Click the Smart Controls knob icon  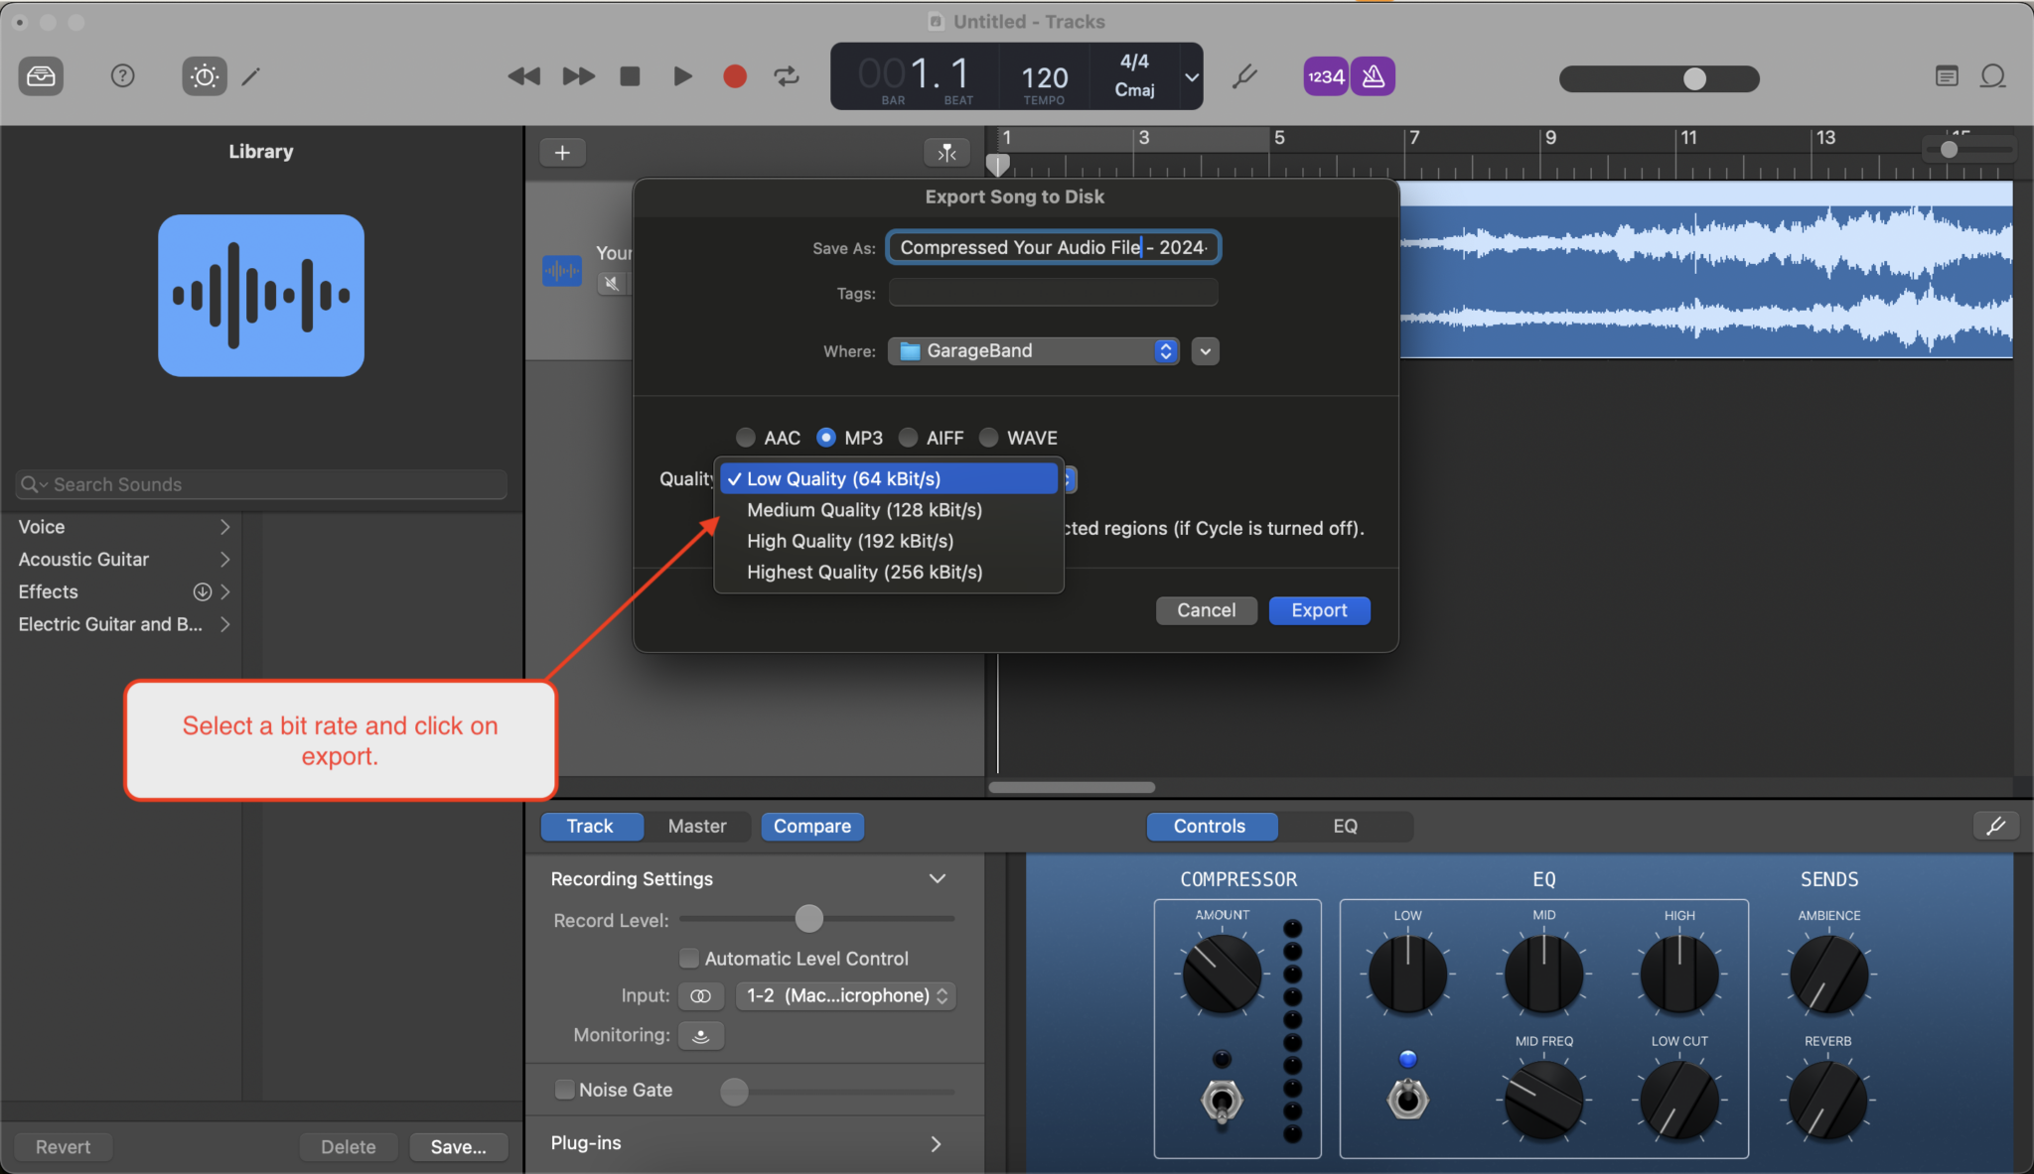[x=204, y=76]
